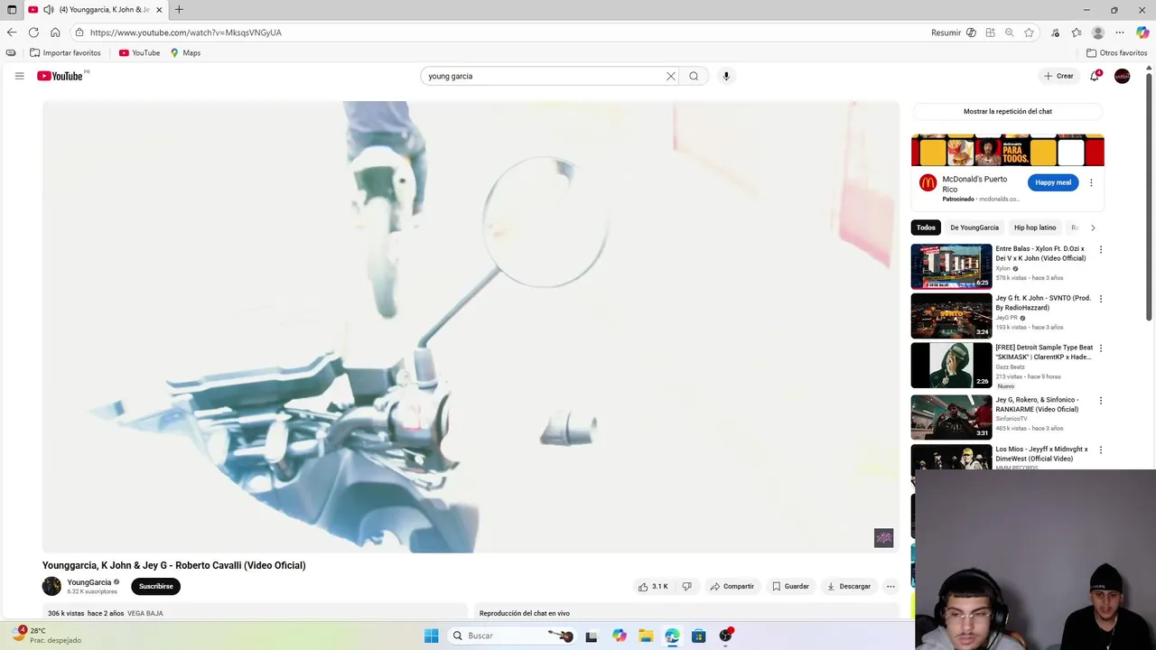Click the page vertical scrollbar
Screen dimensions: 1156x650
[1150, 199]
